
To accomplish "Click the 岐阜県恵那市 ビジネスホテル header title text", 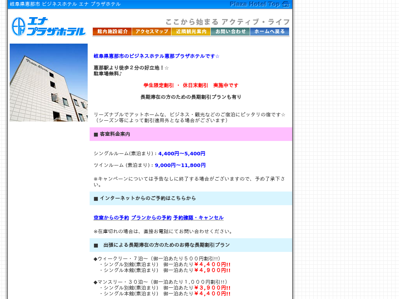I will (65, 4).
